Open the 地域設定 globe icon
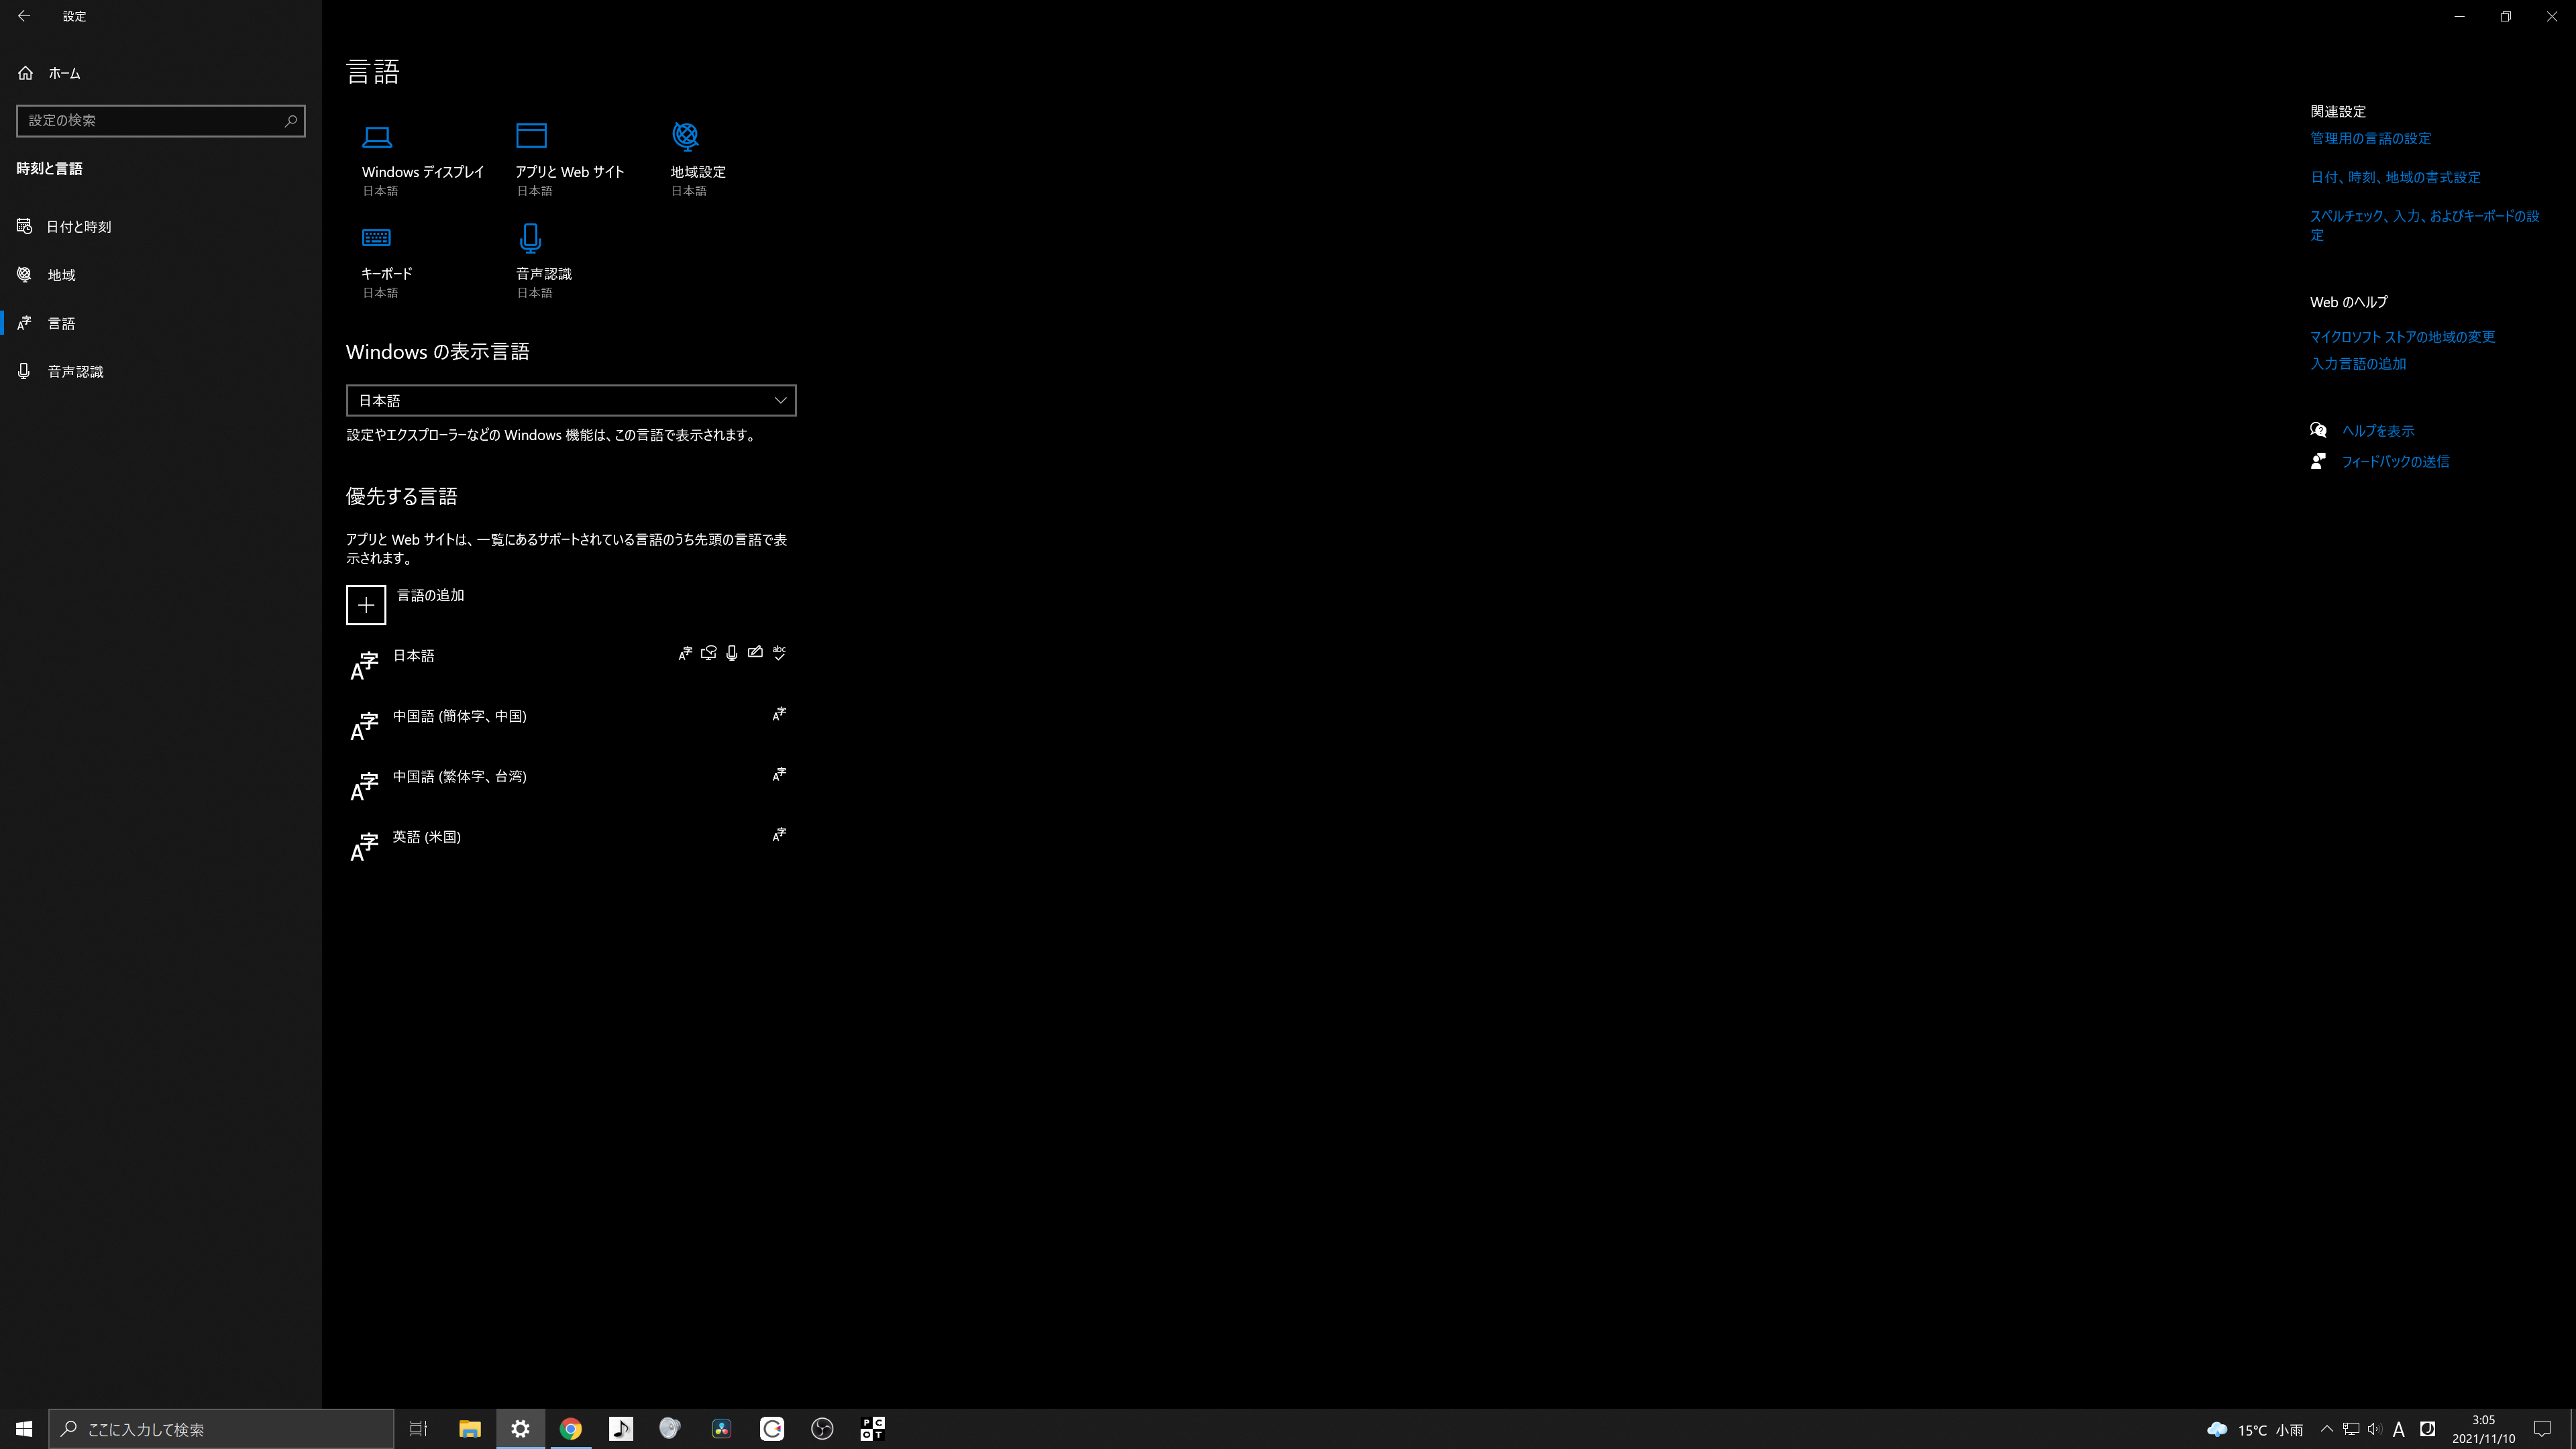This screenshot has height=1449, width=2576. point(686,135)
